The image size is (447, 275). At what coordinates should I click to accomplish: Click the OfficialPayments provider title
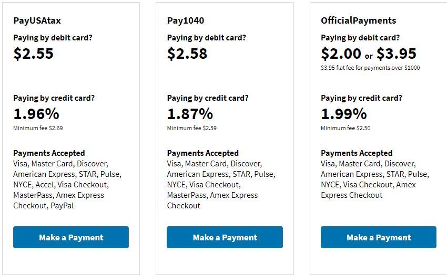[x=358, y=21]
